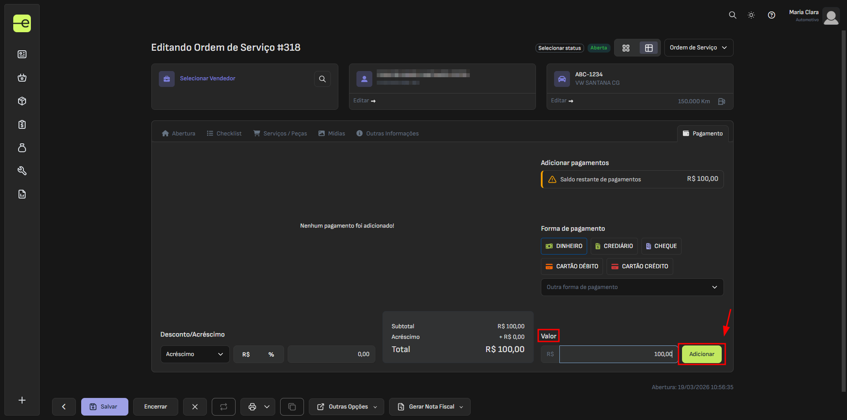Click the search magnifier icon in top bar
This screenshot has height=420, width=847.
(x=732, y=15)
